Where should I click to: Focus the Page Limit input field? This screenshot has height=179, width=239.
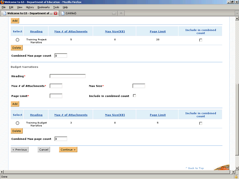(x=56, y=96)
